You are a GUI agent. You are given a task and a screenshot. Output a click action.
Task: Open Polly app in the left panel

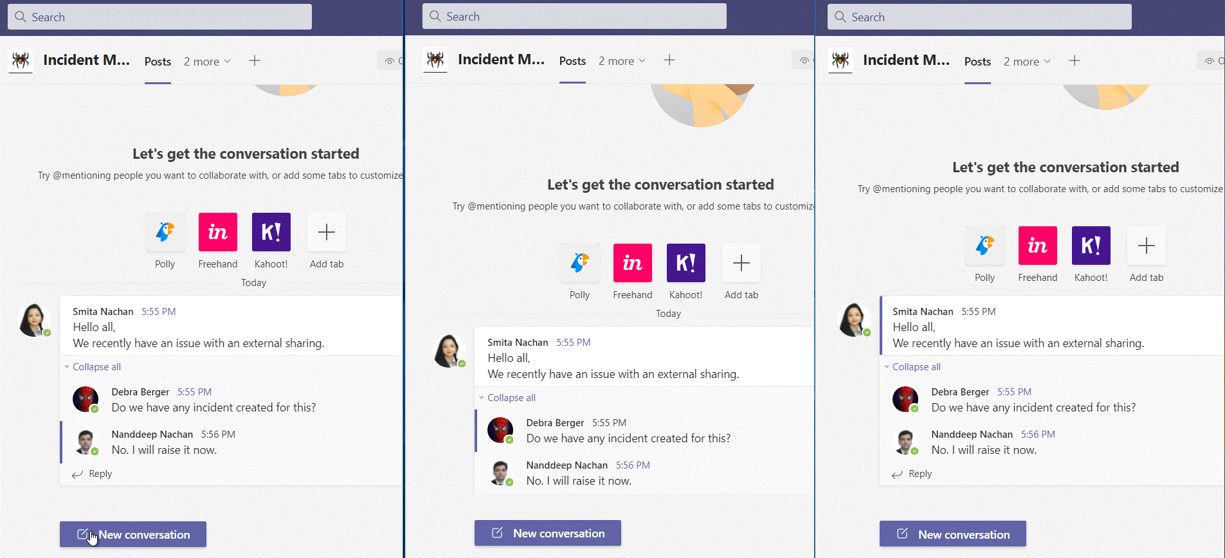[165, 233]
